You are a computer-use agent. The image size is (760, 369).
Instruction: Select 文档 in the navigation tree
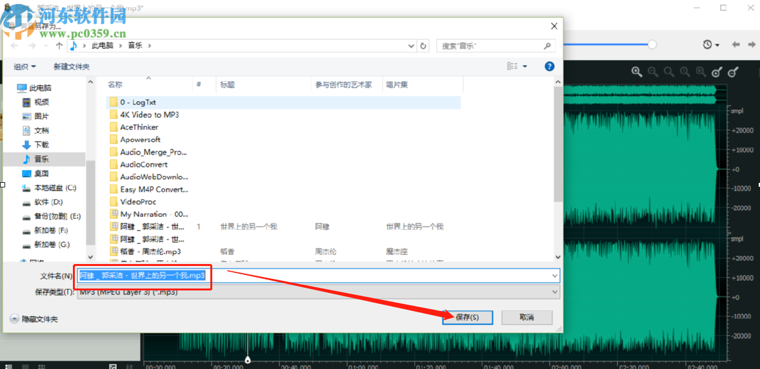click(x=35, y=131)
